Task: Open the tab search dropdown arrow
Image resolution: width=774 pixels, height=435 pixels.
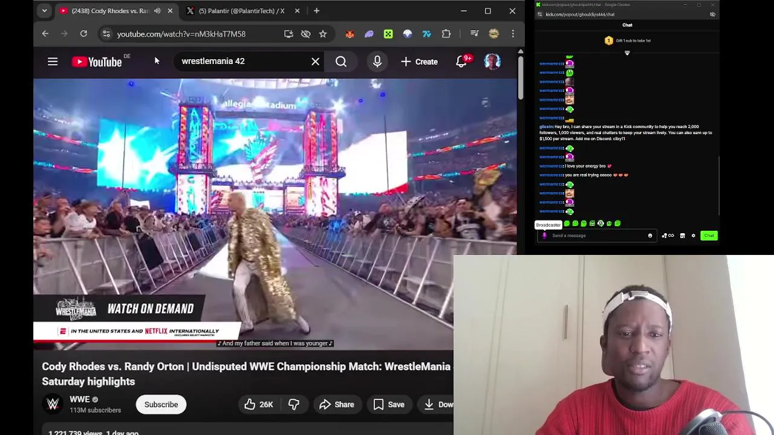Action: [44, 11]
